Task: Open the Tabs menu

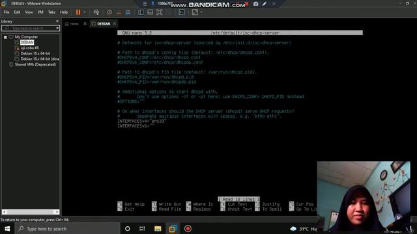Action: (x=51, y=12)
